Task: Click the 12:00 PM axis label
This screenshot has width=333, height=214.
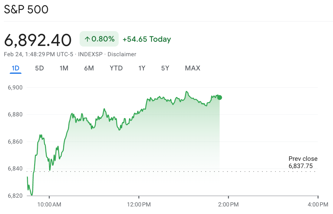Action: point(140,205)
